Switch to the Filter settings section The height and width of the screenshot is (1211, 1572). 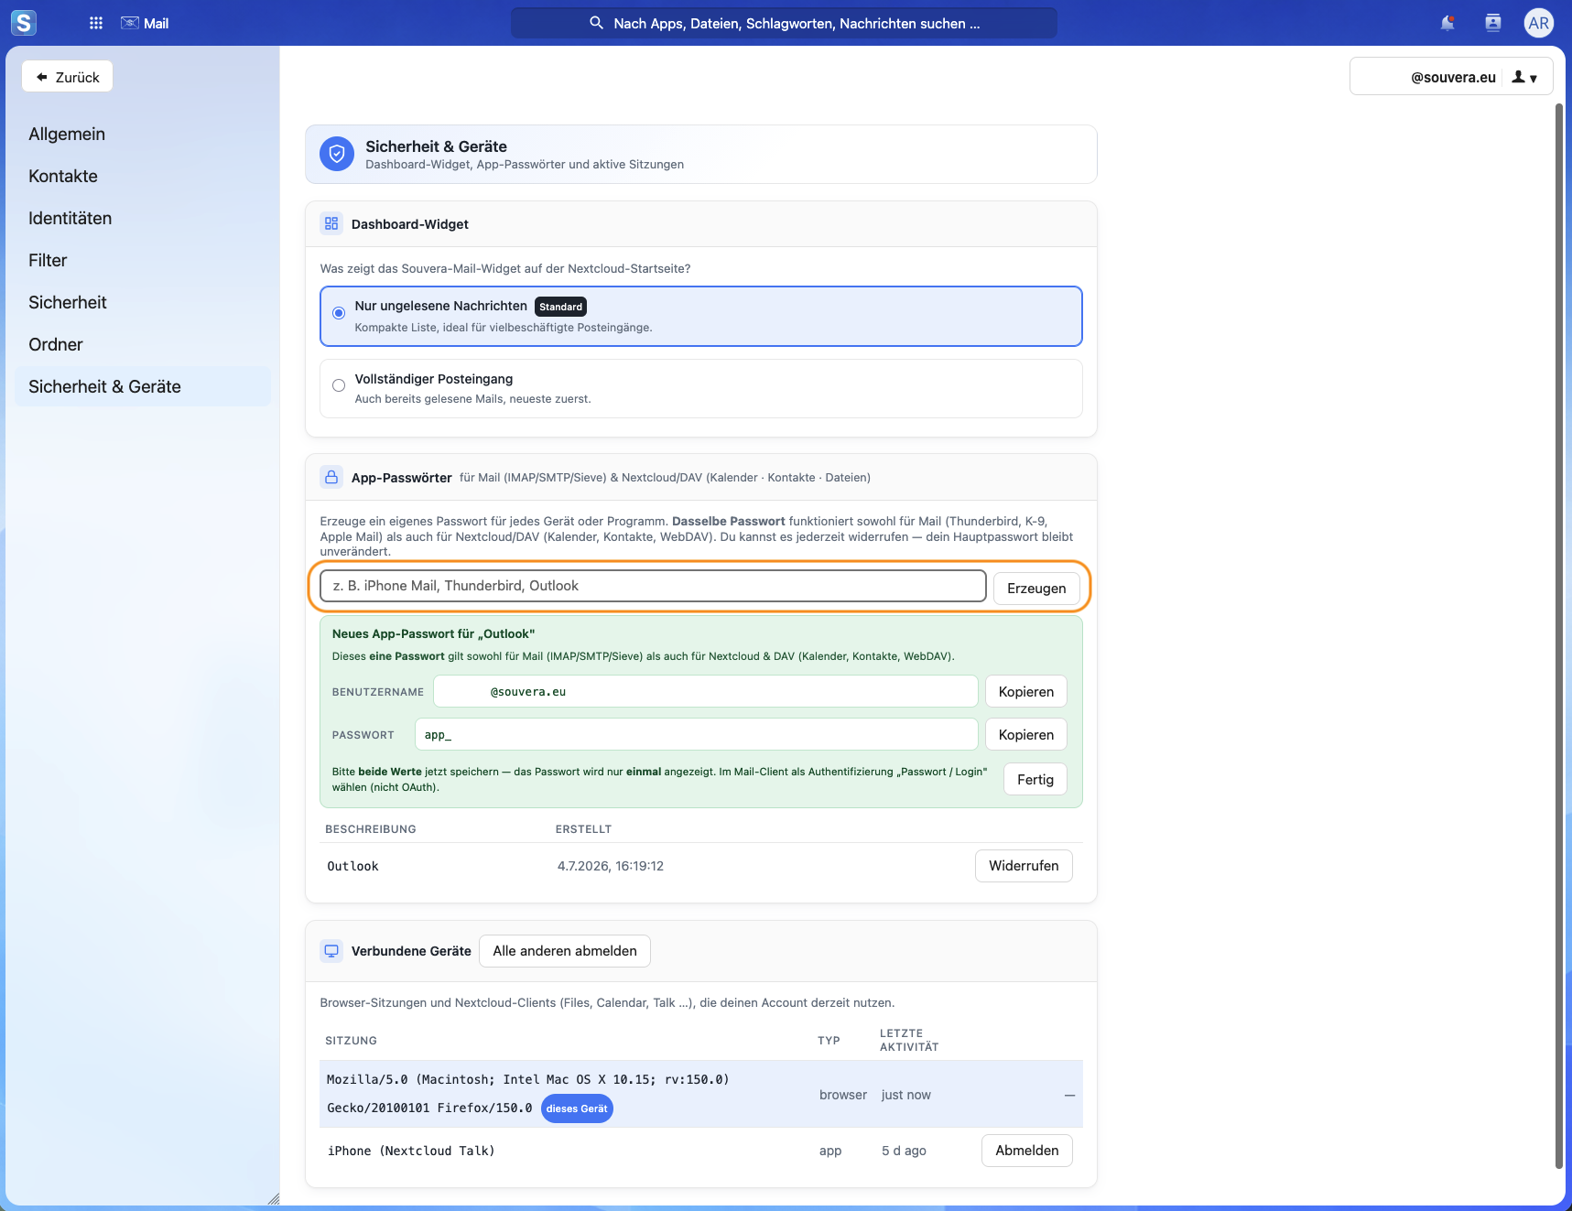(x=48, y=260)
